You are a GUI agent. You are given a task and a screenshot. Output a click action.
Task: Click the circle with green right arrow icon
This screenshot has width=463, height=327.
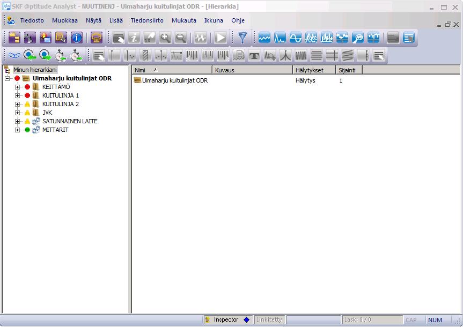point(45,55)
